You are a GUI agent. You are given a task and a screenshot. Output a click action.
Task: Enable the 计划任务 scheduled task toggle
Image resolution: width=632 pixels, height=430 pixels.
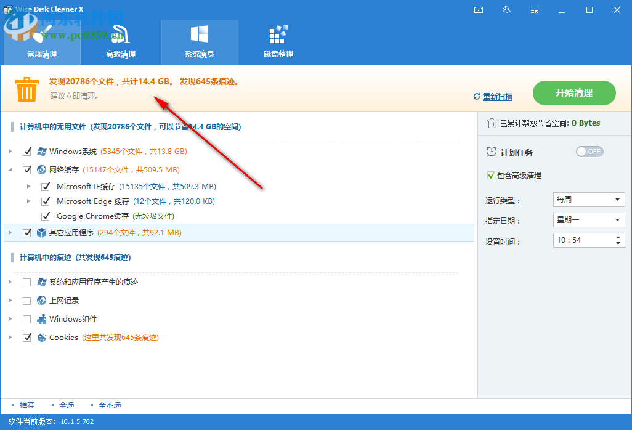point(589,151)
